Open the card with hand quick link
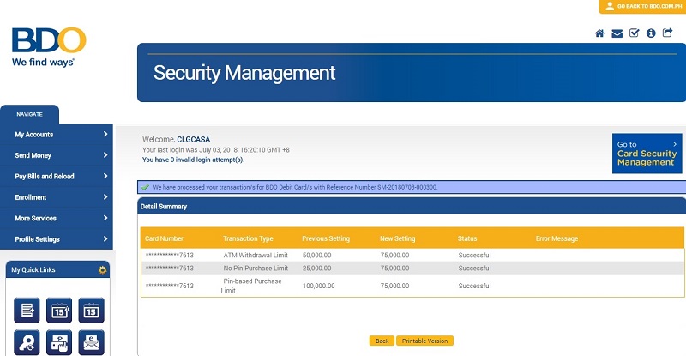686x356 pixels. [59, 342]
